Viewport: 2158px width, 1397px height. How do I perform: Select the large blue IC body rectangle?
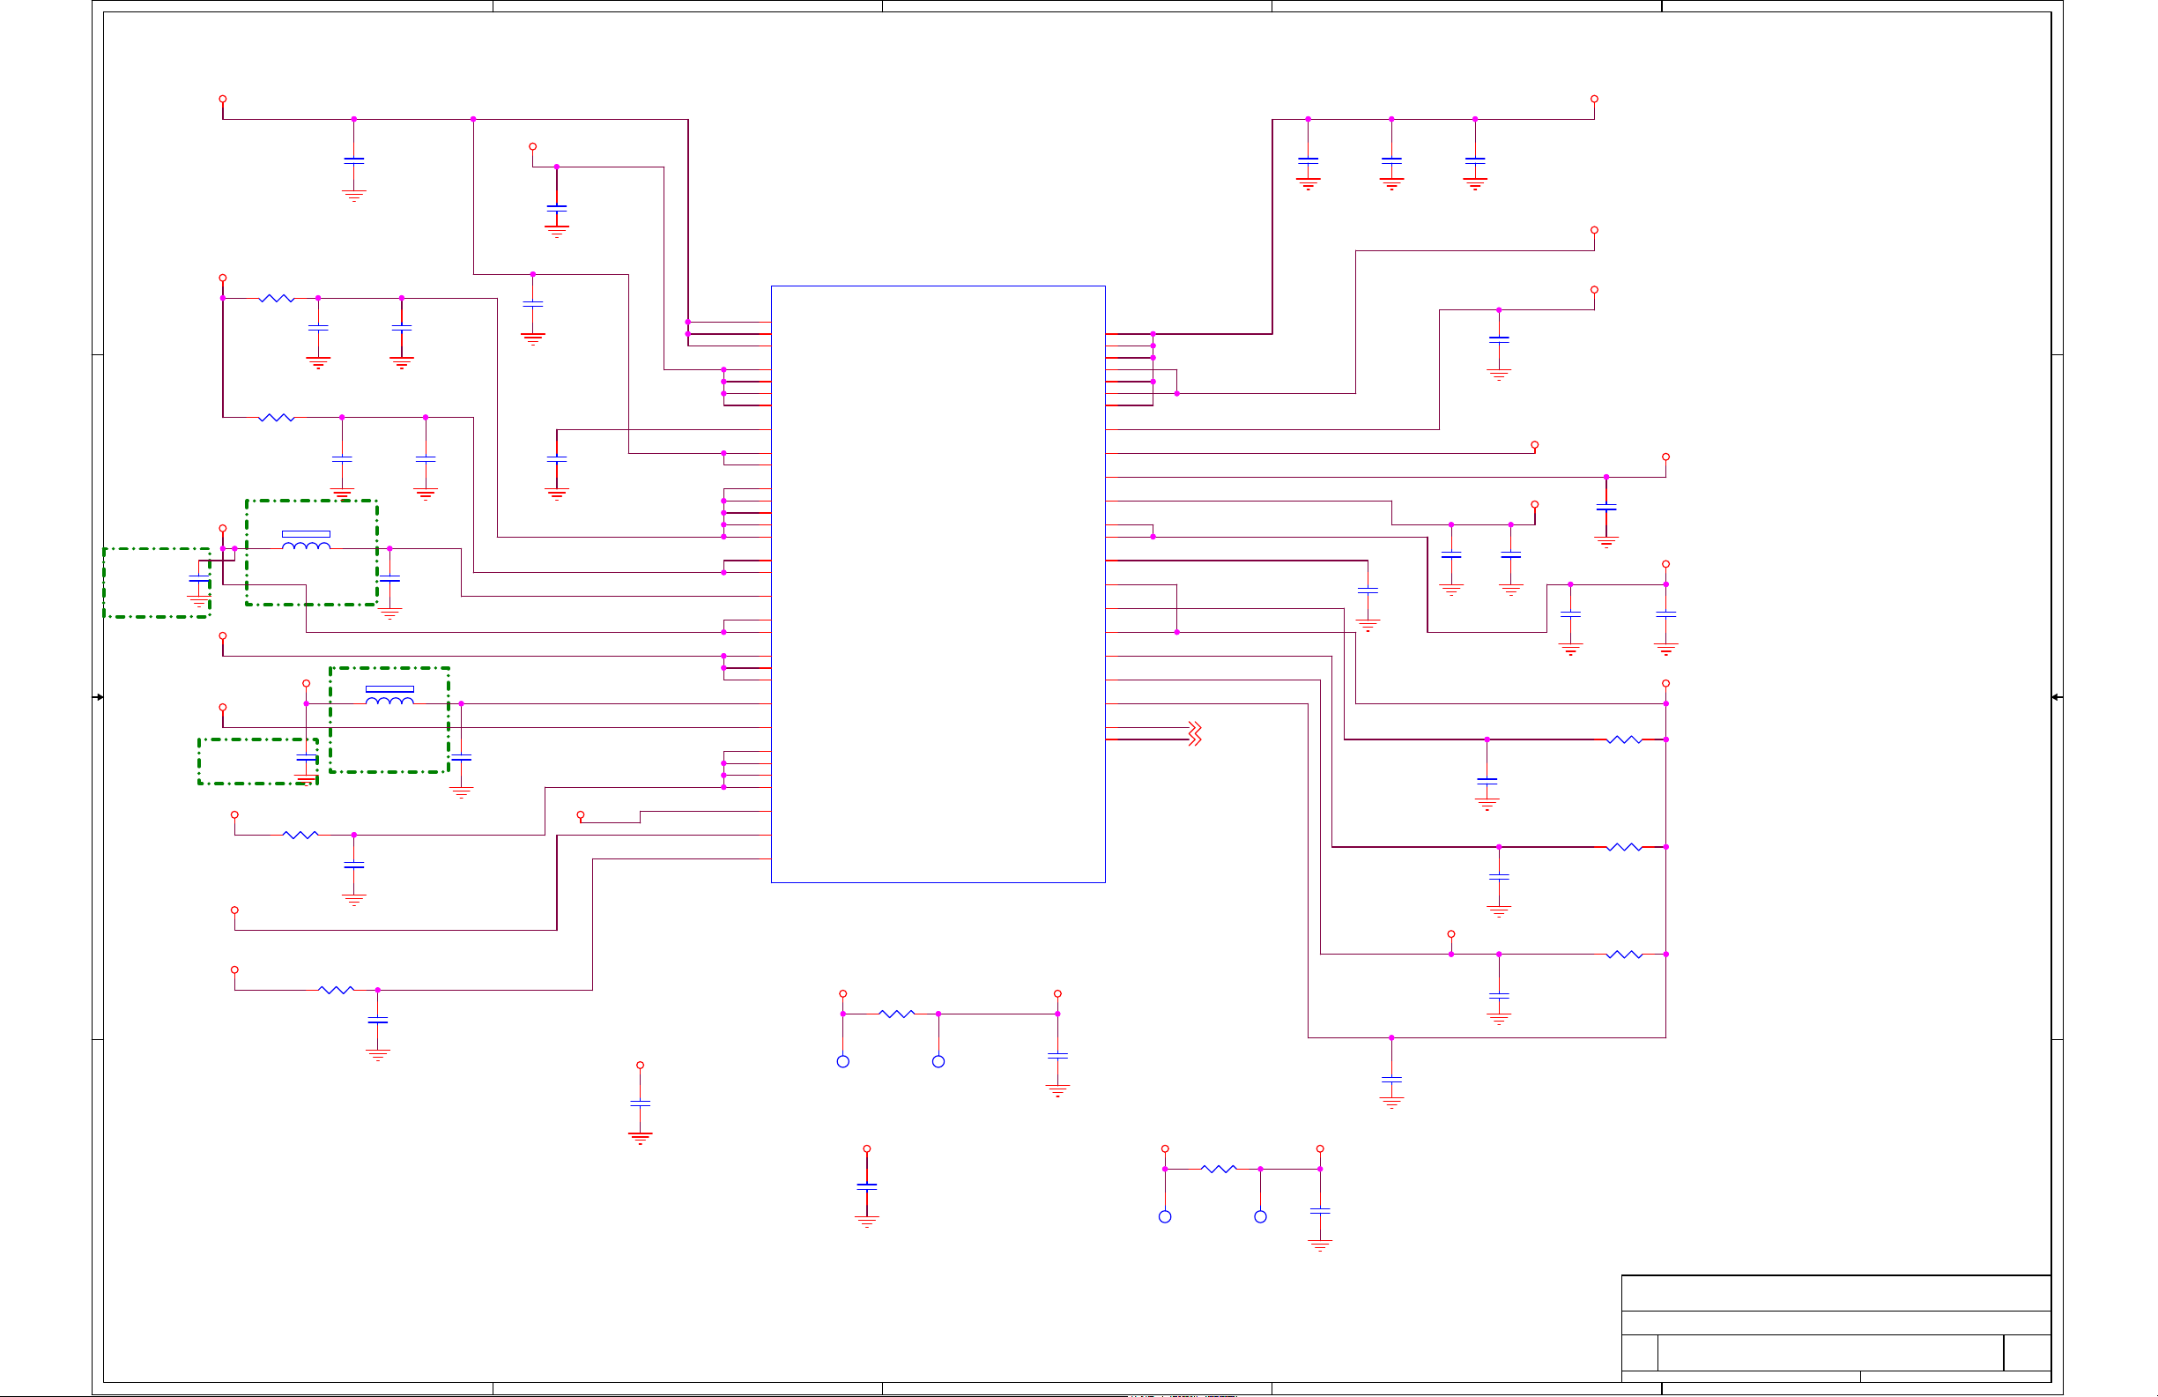tap(938, 584)
